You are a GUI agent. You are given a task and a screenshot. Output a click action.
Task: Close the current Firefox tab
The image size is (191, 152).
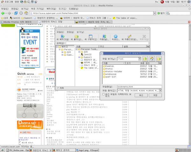coord(189,22)
